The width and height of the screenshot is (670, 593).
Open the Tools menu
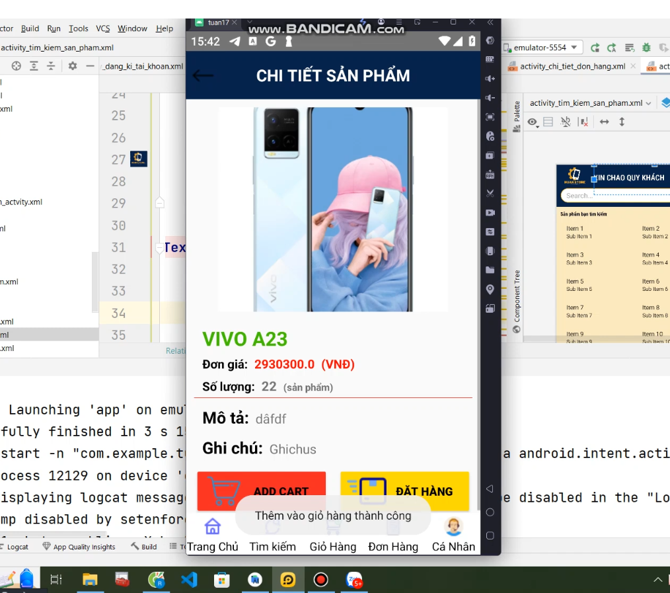79,28
